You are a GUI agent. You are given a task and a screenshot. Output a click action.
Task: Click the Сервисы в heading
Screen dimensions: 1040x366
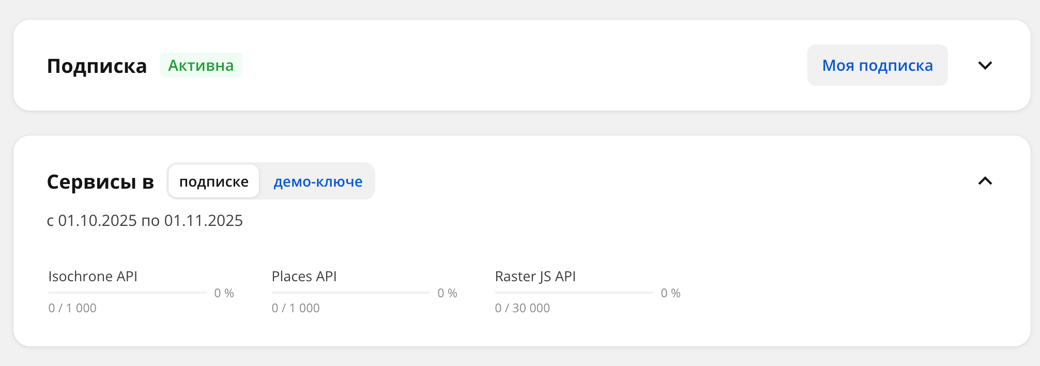pos(100,182)
